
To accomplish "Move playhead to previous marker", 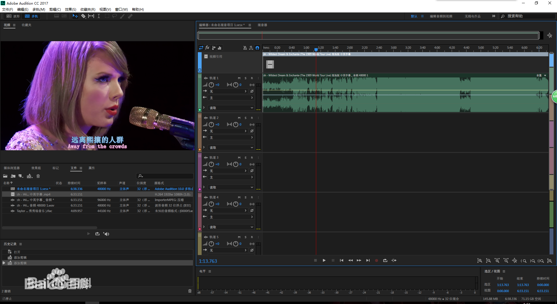I will pos(341,260).
